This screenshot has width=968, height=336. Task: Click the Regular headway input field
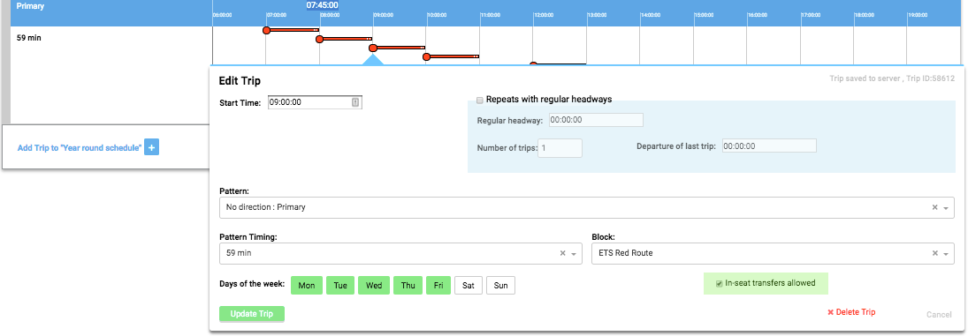click(x=596, y=120)
